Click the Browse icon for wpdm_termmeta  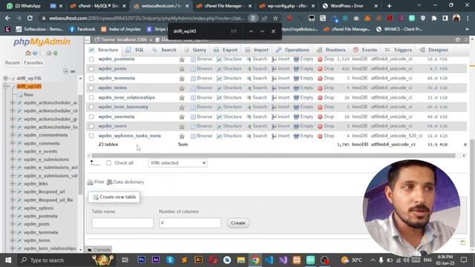193,79
